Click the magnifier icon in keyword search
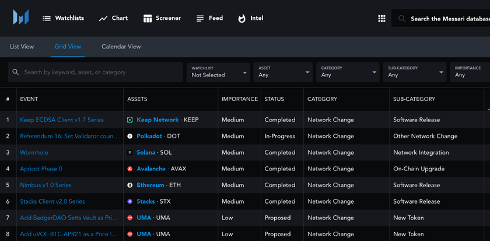This screenshot has width=490, height=241. coord(16,72)
